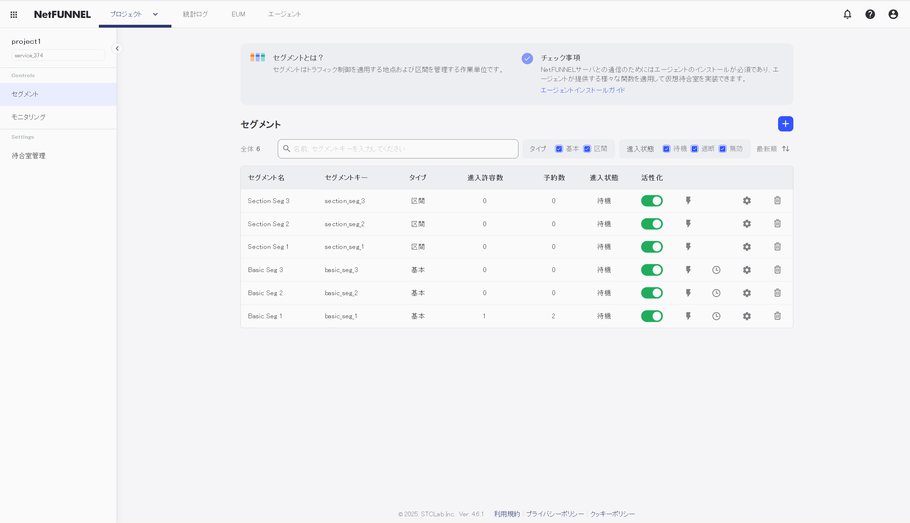Collapse the left sidebar with the chevron
Image resolution: width=910 pixels, height=523 pixels.
117,48
